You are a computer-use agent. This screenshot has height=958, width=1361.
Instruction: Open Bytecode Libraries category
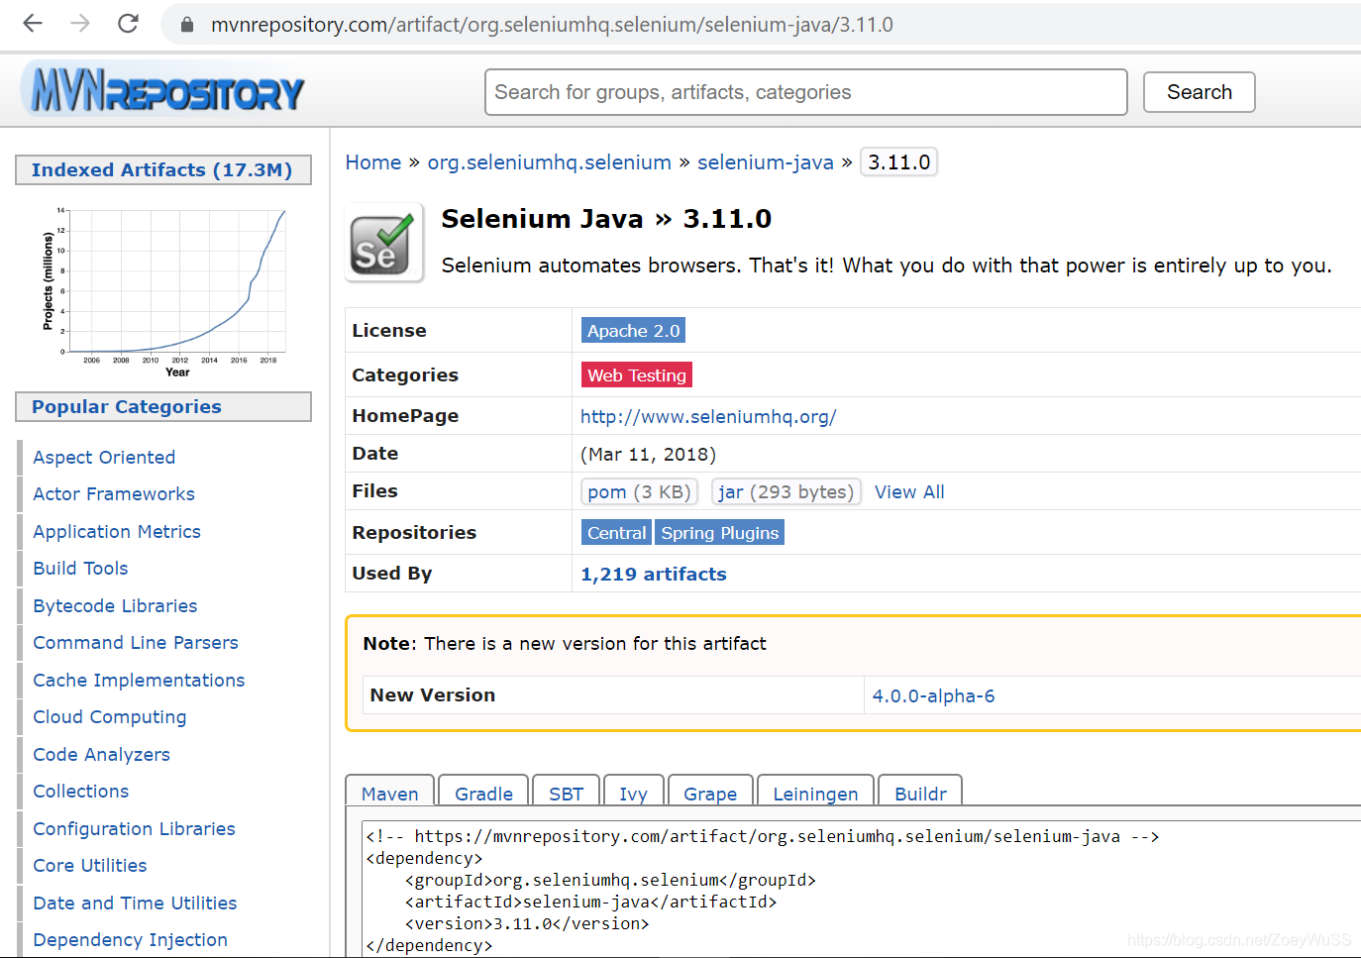[115, 606]
